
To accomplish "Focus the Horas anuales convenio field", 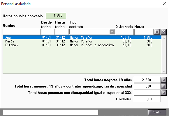I will click(56, 16).
